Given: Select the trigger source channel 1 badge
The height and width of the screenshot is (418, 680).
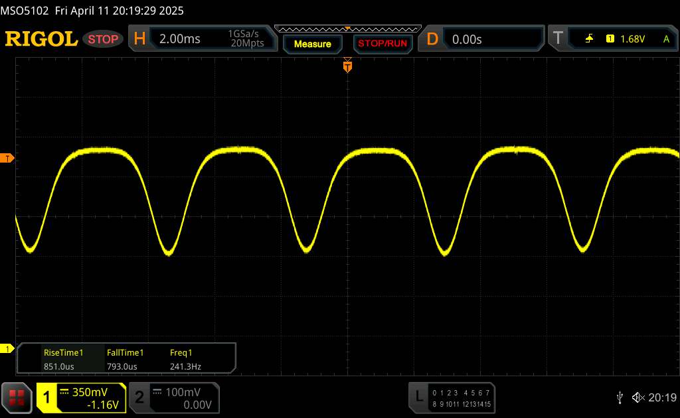Looking at the screenshot, I should click(x=610, y=39).
